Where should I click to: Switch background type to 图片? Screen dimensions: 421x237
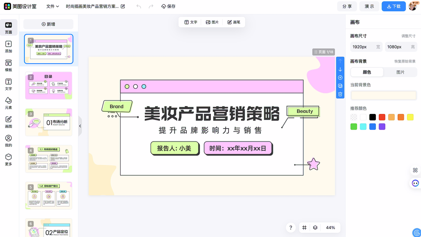pos(400,72)
